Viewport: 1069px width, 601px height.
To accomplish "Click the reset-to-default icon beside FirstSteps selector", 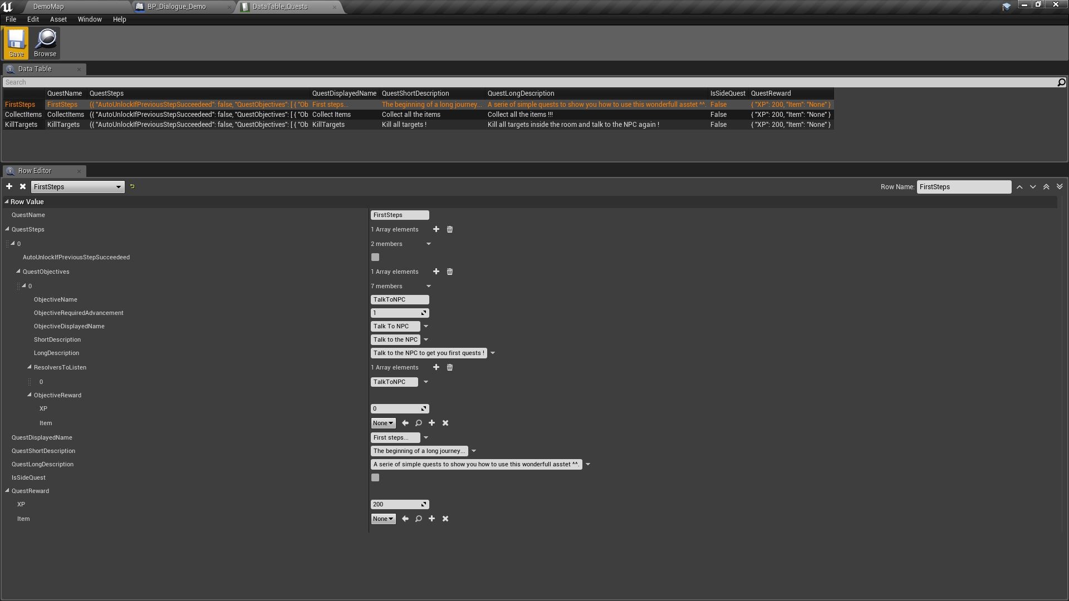I will 132,186.
